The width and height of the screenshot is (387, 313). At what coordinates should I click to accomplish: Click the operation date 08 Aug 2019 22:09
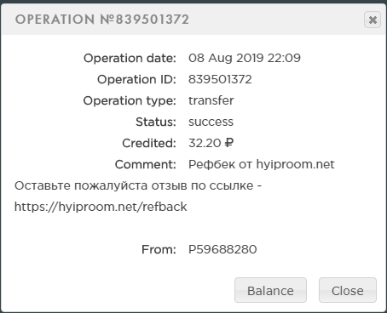(x=245, y=58)
